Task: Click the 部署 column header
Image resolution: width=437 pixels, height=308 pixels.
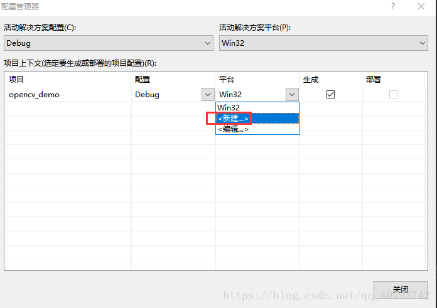Action: tap(394, 80)
